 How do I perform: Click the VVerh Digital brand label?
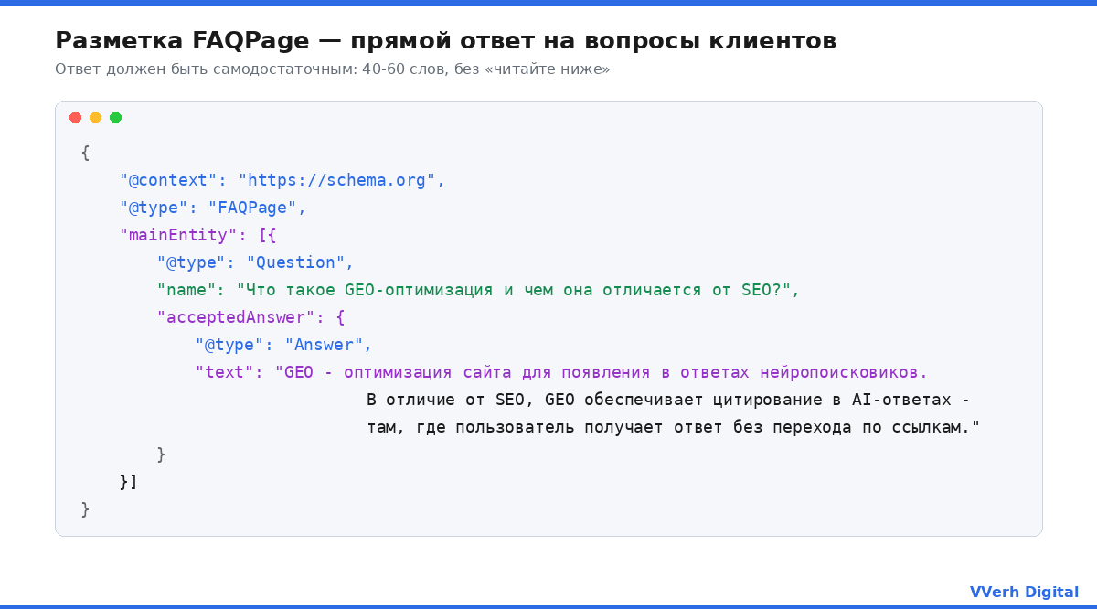click(x=1024, y=593)
